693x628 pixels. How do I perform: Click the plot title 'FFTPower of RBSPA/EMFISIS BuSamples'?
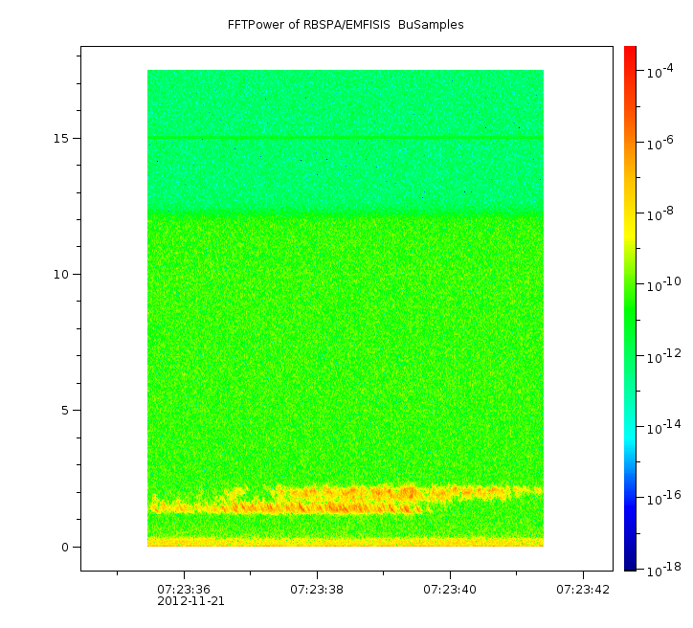[346, 25]
